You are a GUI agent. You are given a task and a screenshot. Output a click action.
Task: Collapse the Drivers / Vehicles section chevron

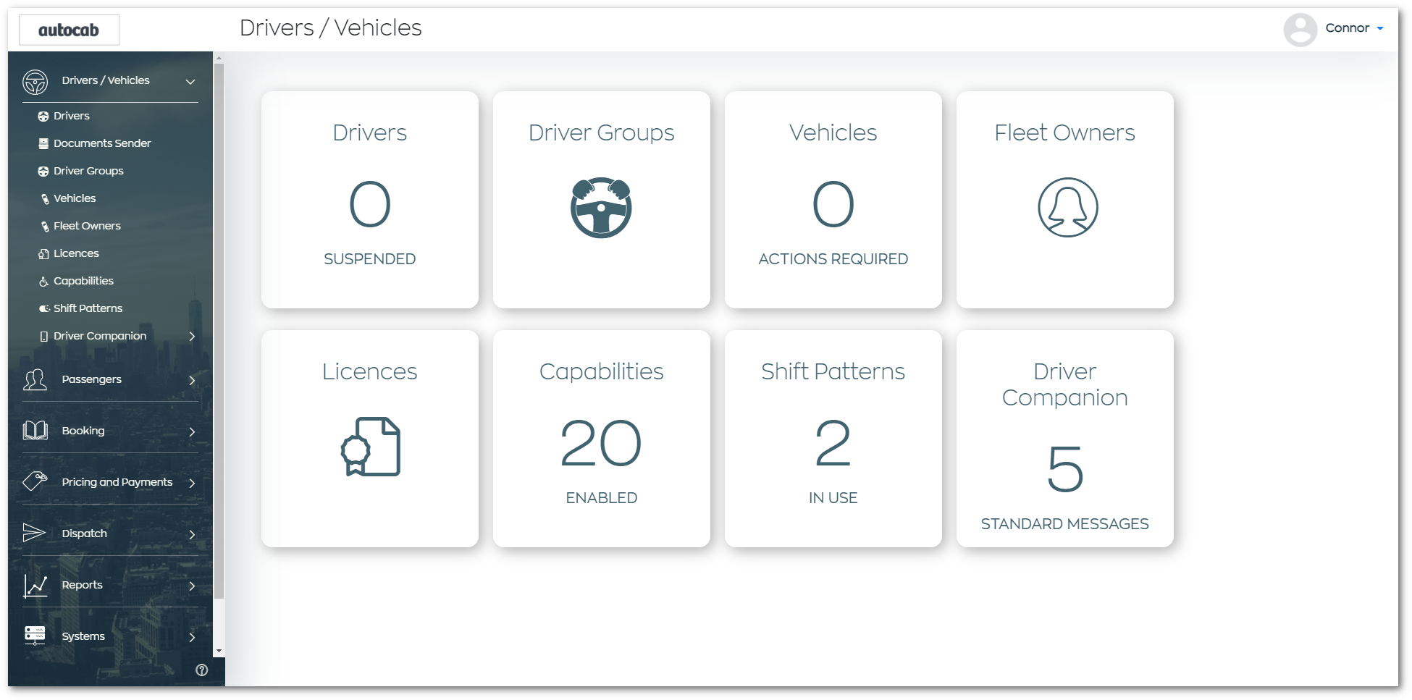(190, 82)
